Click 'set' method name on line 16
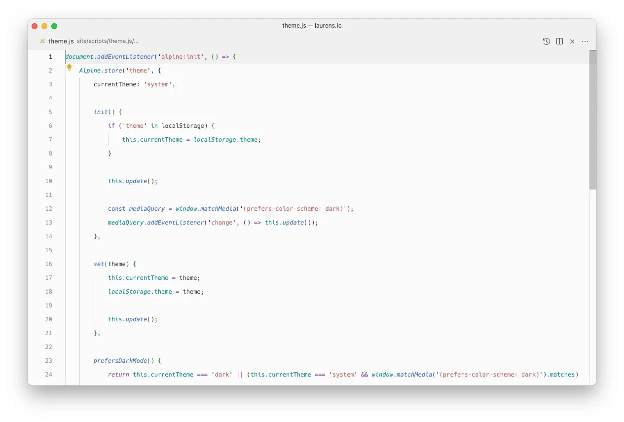This screenshot has height=422, width=624. [x=99, y=264]
